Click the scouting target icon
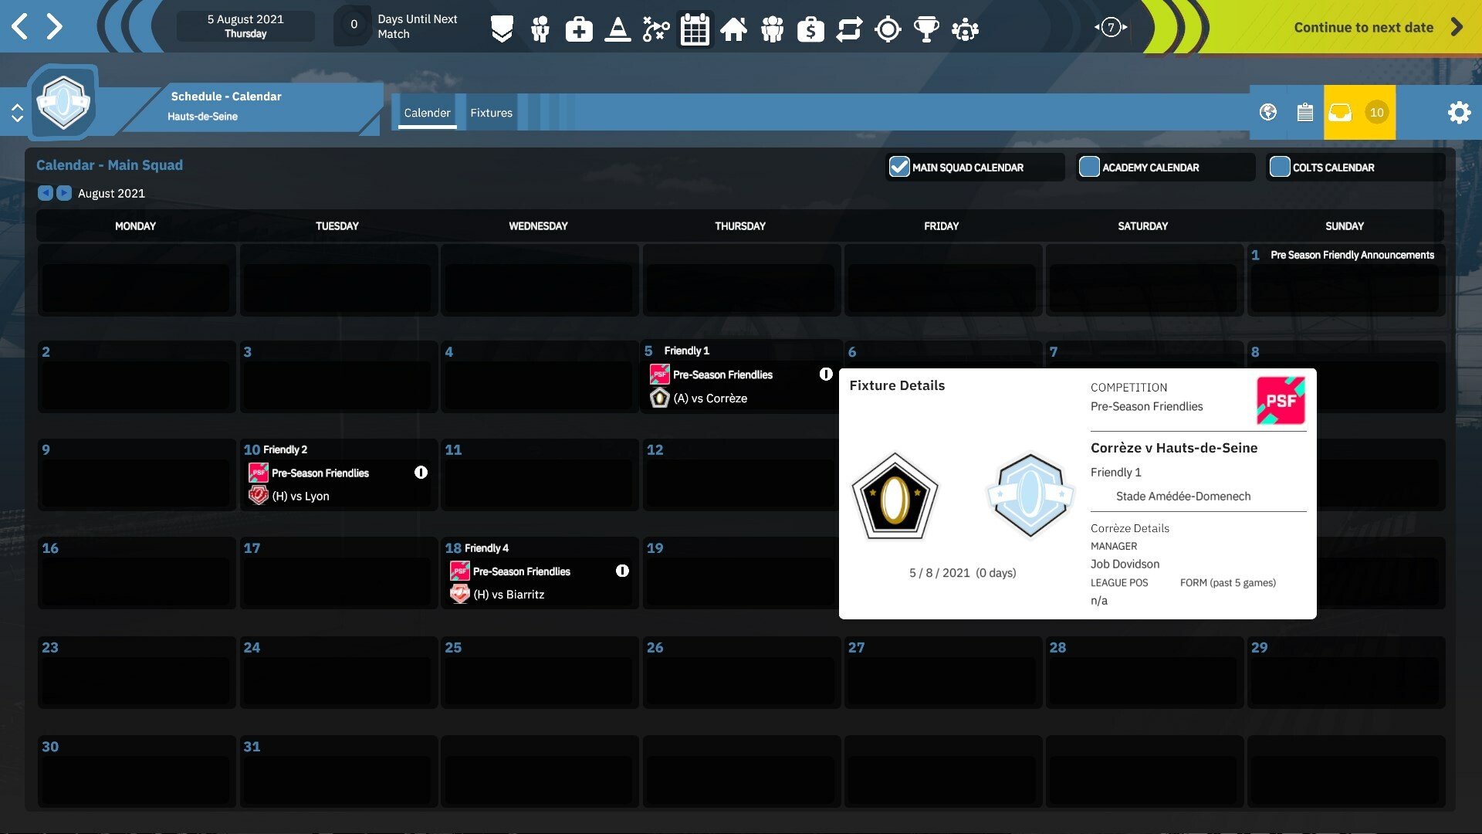1482x834 pixels. tap(888, 29)
